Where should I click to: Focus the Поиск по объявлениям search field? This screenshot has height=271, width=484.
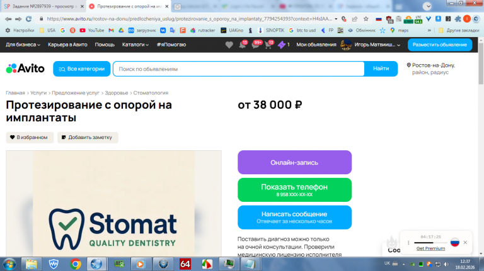click(239, 69)
